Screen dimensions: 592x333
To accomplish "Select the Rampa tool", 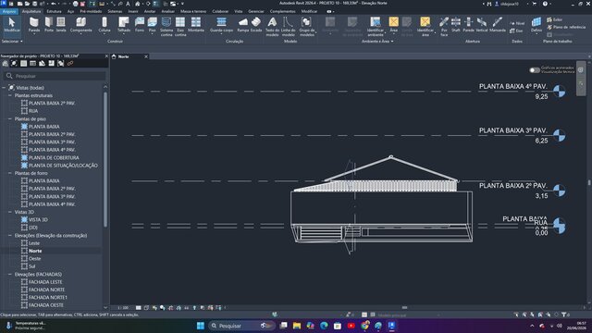I will [x=243, y=25].
